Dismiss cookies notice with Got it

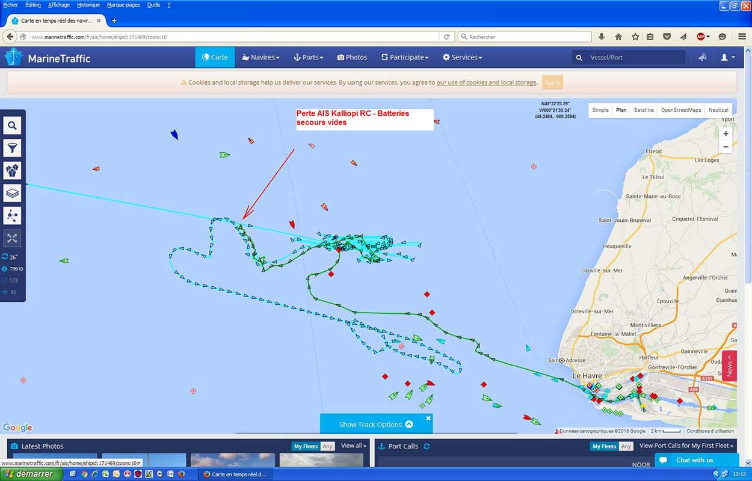(x=552, y=82)
